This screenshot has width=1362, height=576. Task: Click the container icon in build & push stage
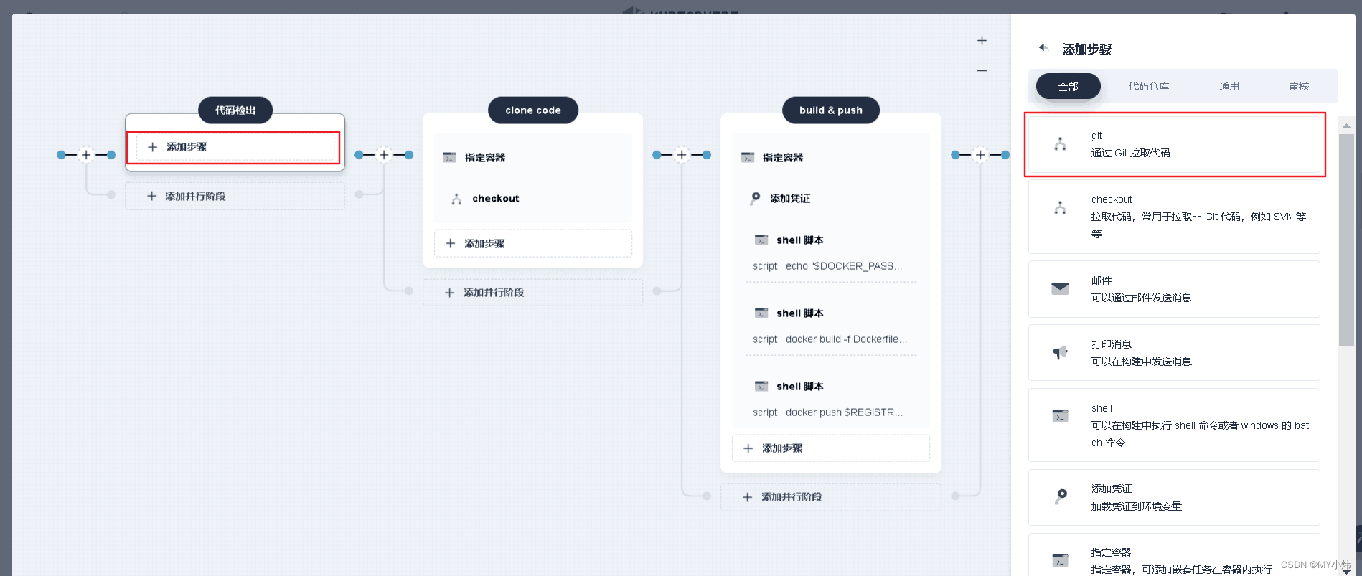pos(748,157)
